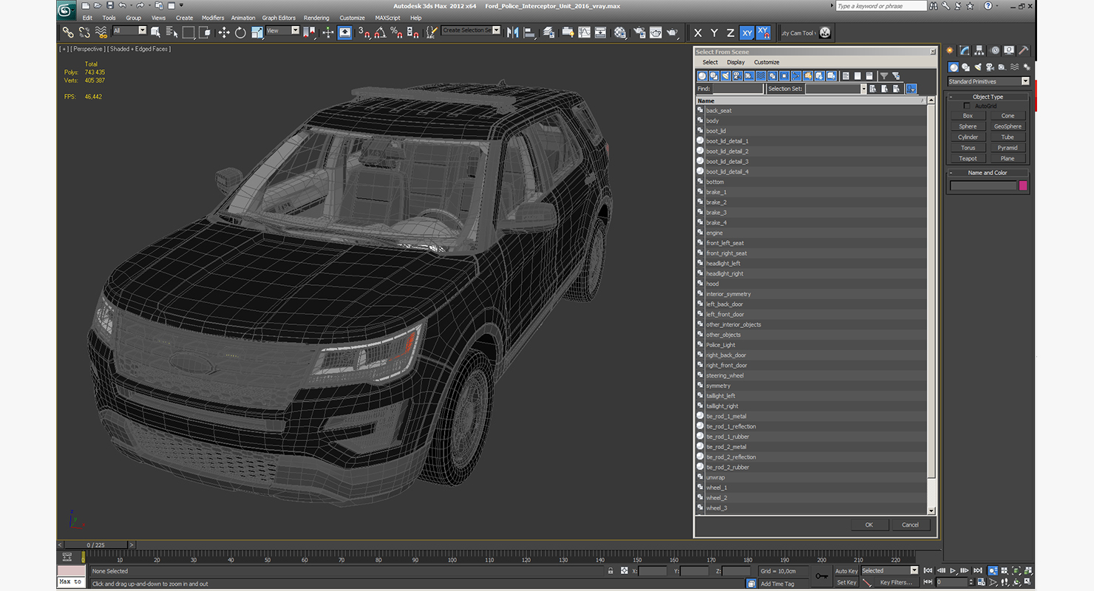This screenshot has height=591, width=1094.
Task: Toggle 3D Snaps icon
Action: point(363,33)
